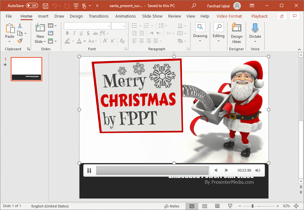
Task: Click the Notes button in status bar
Action: click(x=172, y=206)
